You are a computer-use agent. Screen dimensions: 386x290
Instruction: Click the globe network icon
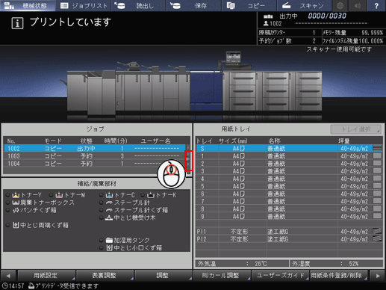pyautogui.click(x=340, y=5)
